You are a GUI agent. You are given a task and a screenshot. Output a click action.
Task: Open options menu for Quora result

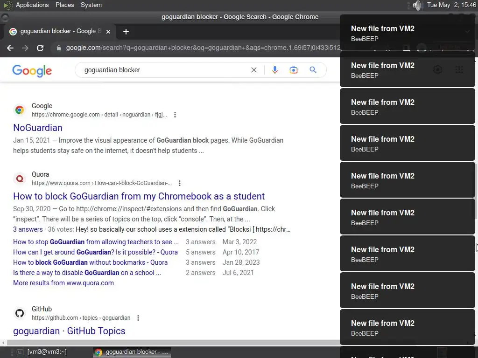click(x=180, y=183)
